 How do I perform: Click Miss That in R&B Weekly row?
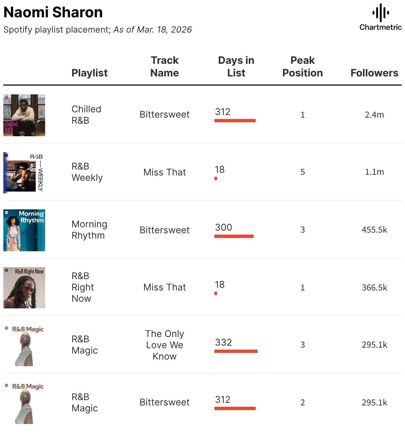pos(165,172)
